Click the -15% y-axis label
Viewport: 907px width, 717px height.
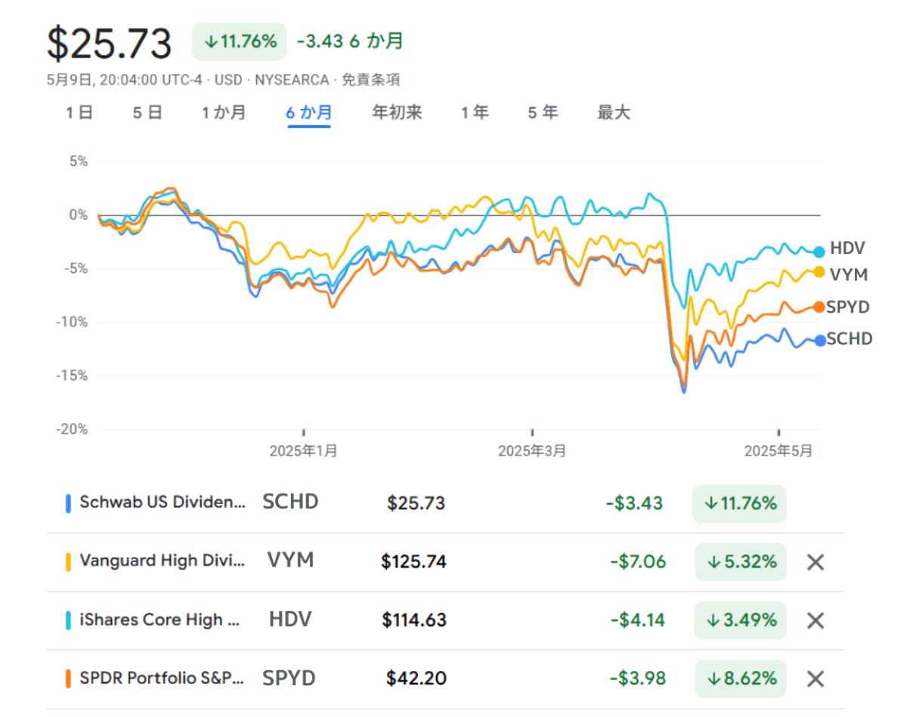tap(73, 376)
